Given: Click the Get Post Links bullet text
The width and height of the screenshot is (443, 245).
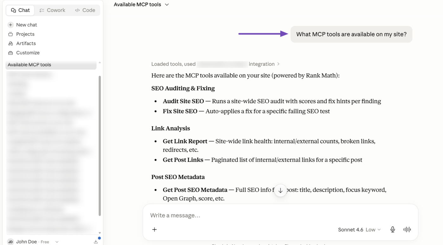Looking at the screenshot, I should 263,160.
